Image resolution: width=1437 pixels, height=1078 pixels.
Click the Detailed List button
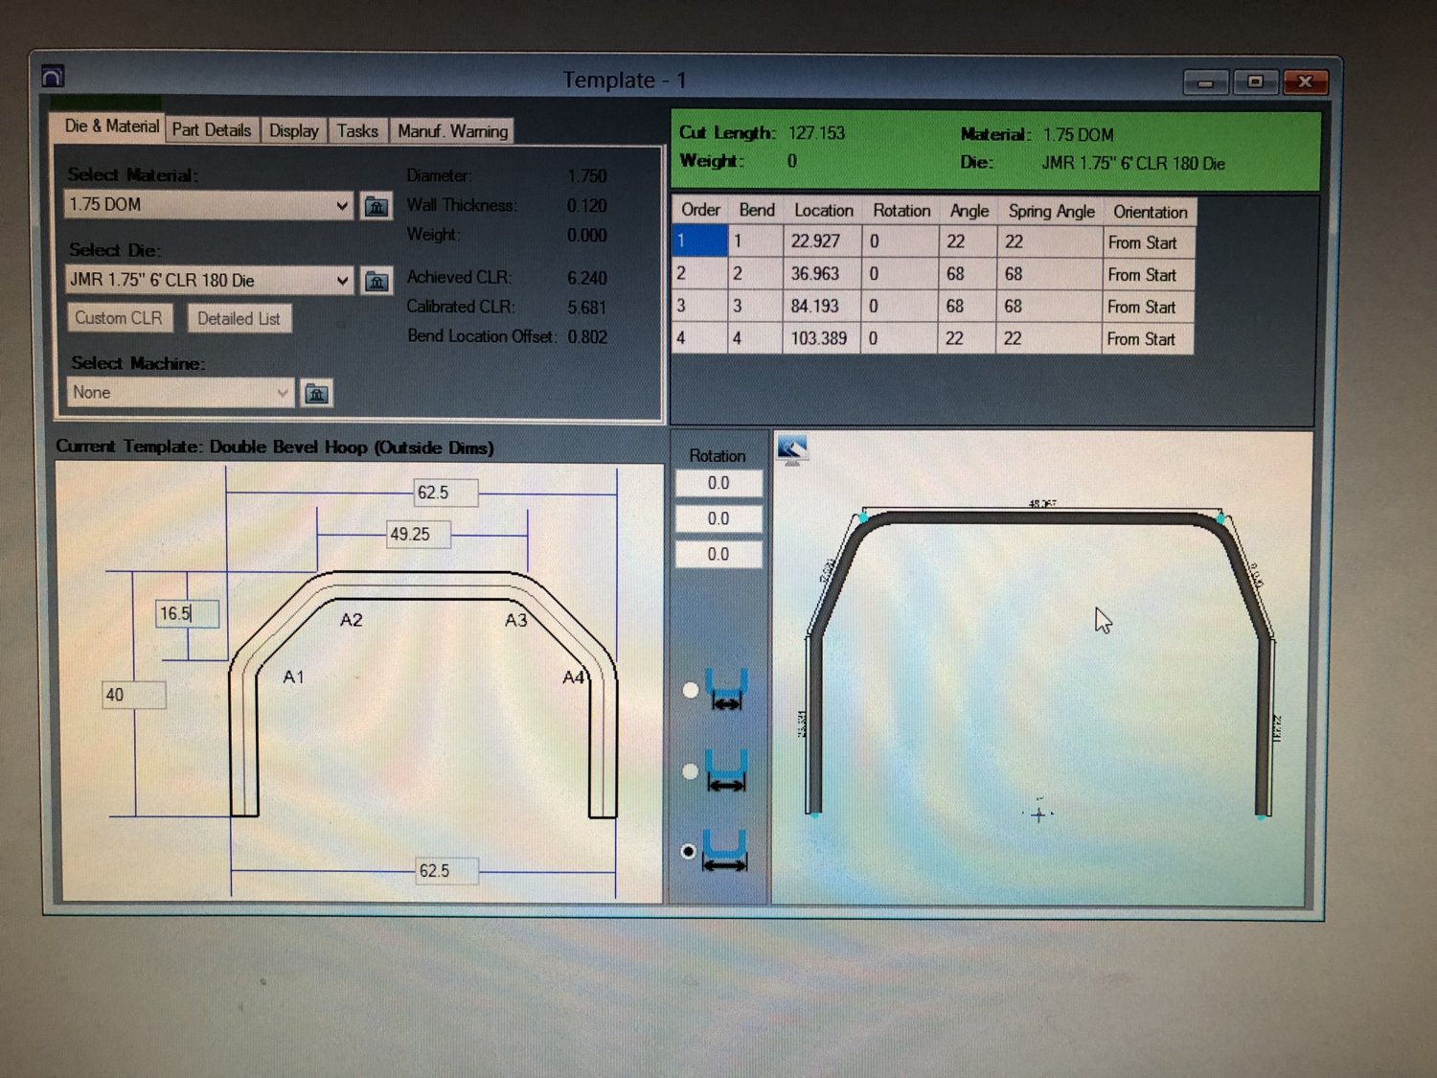point(239,319)
